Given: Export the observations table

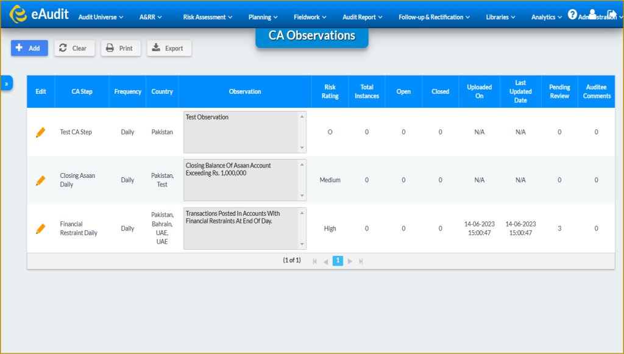Looking at the screenshot, I should click(x=169, y=48).
